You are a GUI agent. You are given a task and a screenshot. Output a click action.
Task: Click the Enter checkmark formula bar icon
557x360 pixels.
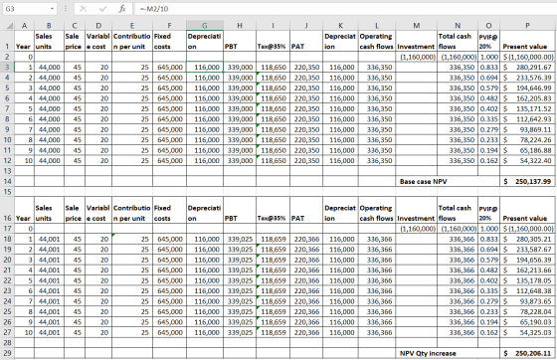103,9
